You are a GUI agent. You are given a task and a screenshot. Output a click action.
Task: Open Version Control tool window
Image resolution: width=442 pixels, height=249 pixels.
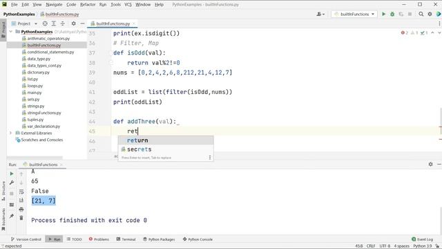(26, 239)
